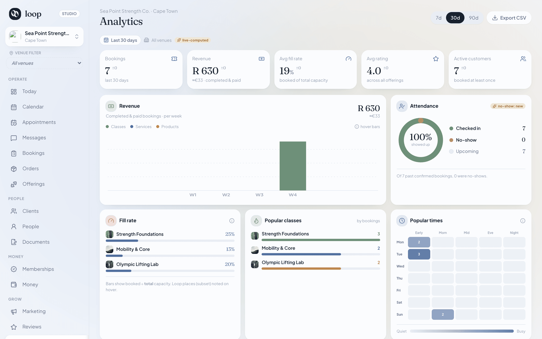The height and width of the screenshot is (339, 542).
Task: Click the Offerings dumbbell icon
Action: pos(14,184)
